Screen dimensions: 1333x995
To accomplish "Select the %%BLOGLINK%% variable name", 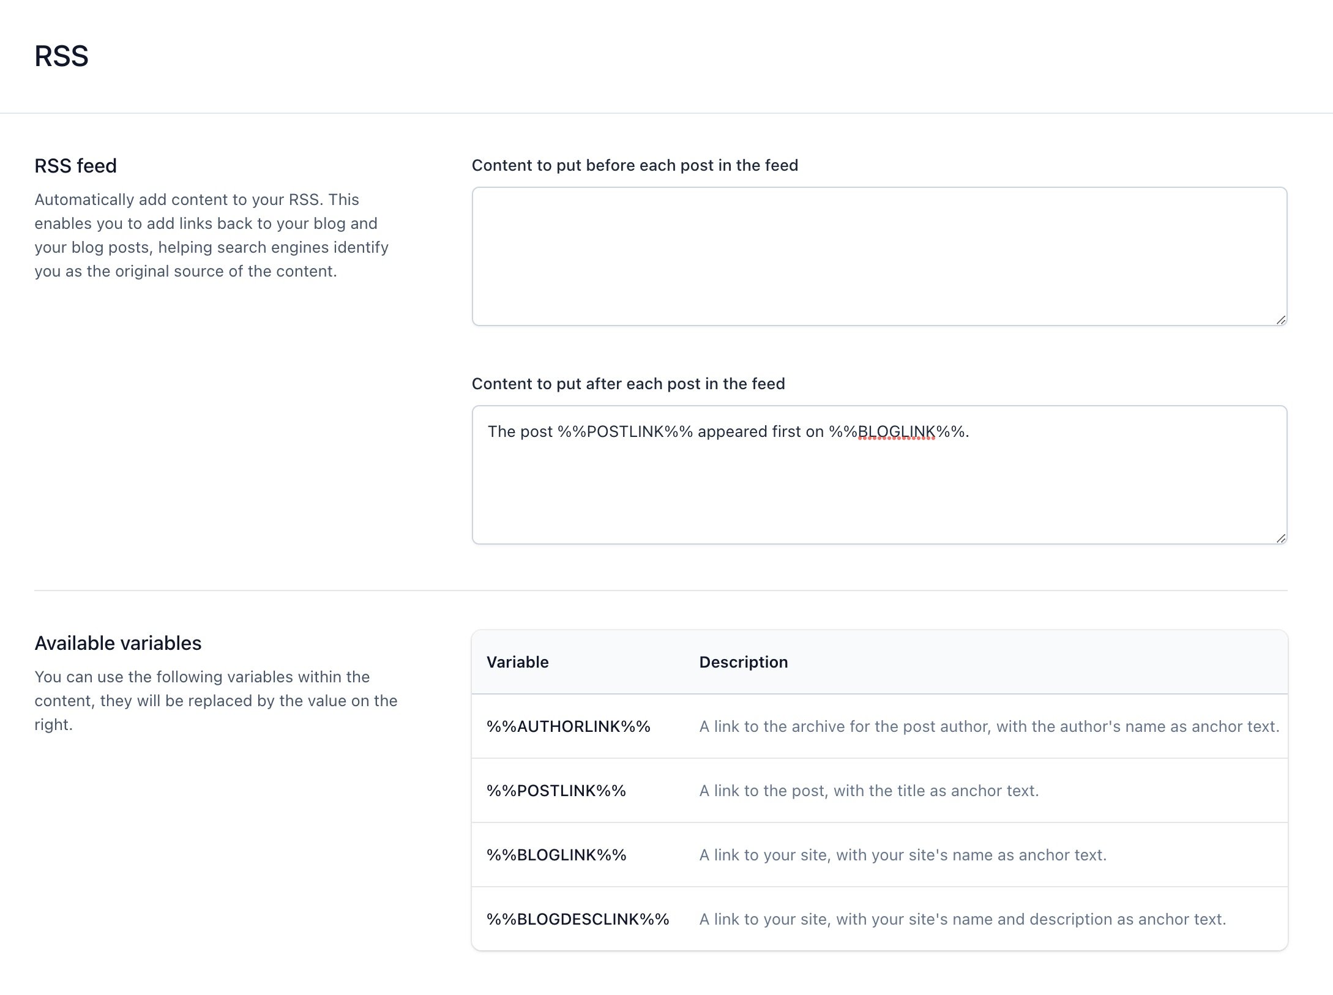I will pyautogui.click(x=556, y=855).
